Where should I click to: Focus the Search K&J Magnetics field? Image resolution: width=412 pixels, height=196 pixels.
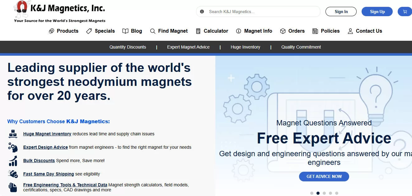(258, 12)
